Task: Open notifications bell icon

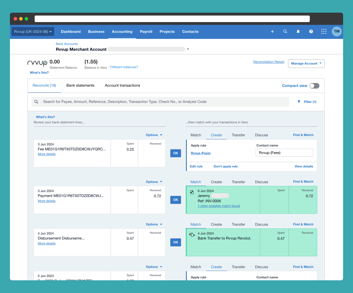Action: tap(298, 31)
